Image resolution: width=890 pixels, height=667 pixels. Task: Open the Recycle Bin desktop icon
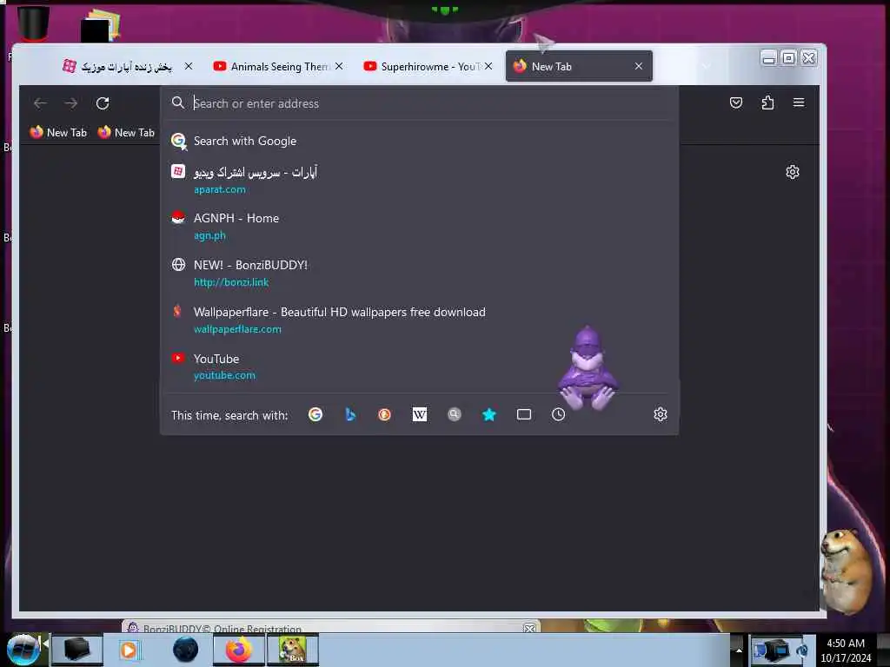pyautogui.click(x=33, y=23)
